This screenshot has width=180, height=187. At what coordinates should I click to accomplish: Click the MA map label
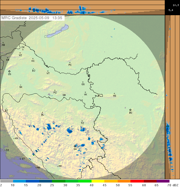point(38,168)
